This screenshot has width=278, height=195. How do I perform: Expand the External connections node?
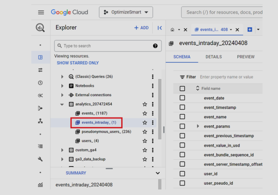point(62,95)
